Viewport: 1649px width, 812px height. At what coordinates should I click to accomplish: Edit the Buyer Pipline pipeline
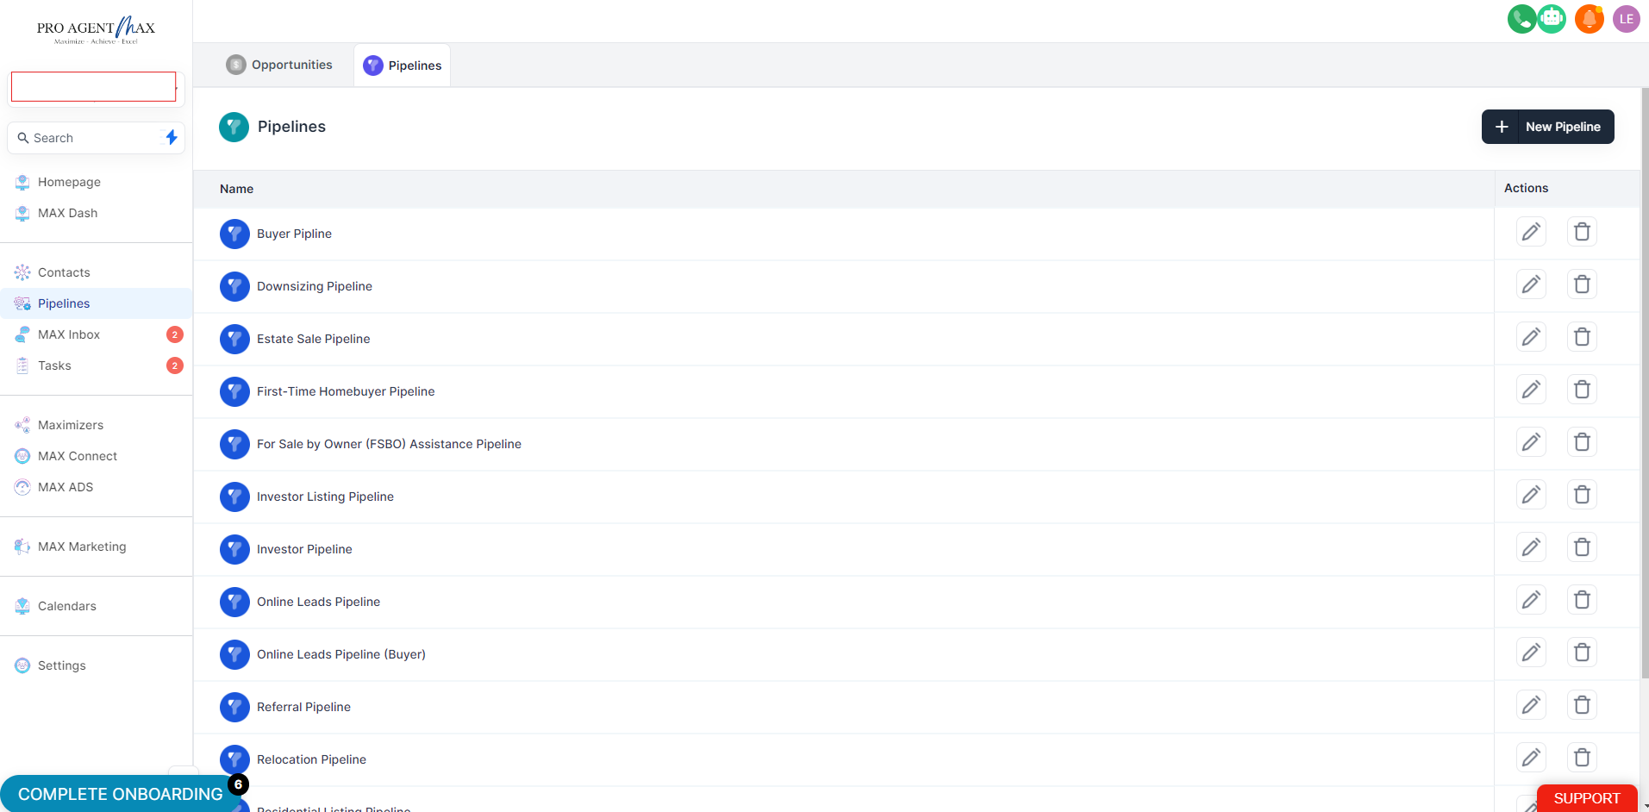(1531, 232)
